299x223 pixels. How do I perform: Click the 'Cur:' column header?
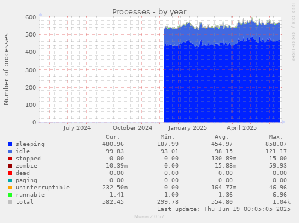(x=113, y=137)
